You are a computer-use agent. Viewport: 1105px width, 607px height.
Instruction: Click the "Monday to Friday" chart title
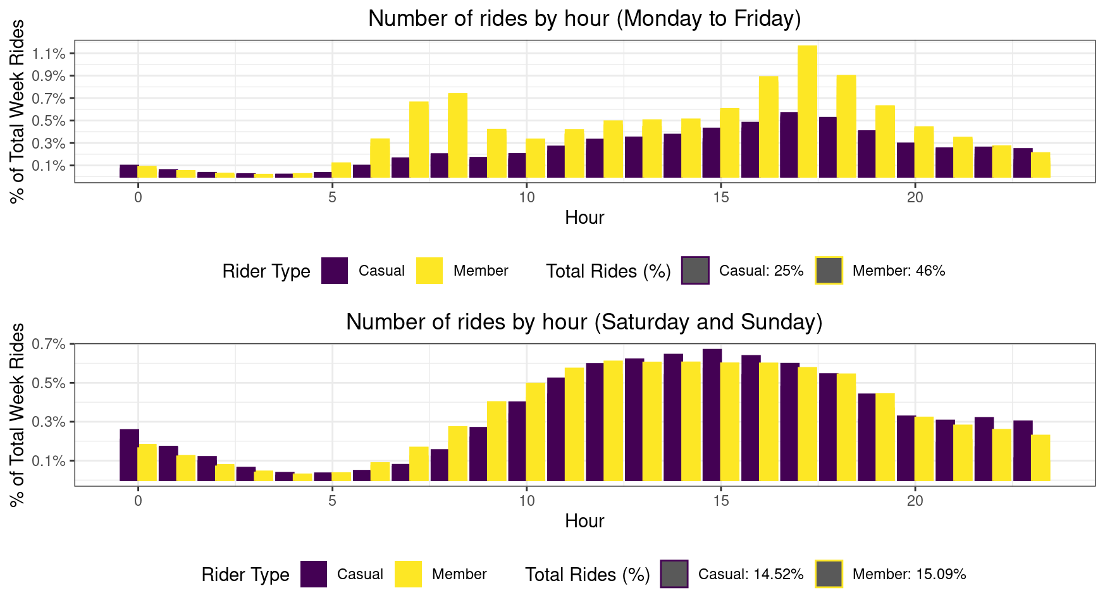(584, 18)
